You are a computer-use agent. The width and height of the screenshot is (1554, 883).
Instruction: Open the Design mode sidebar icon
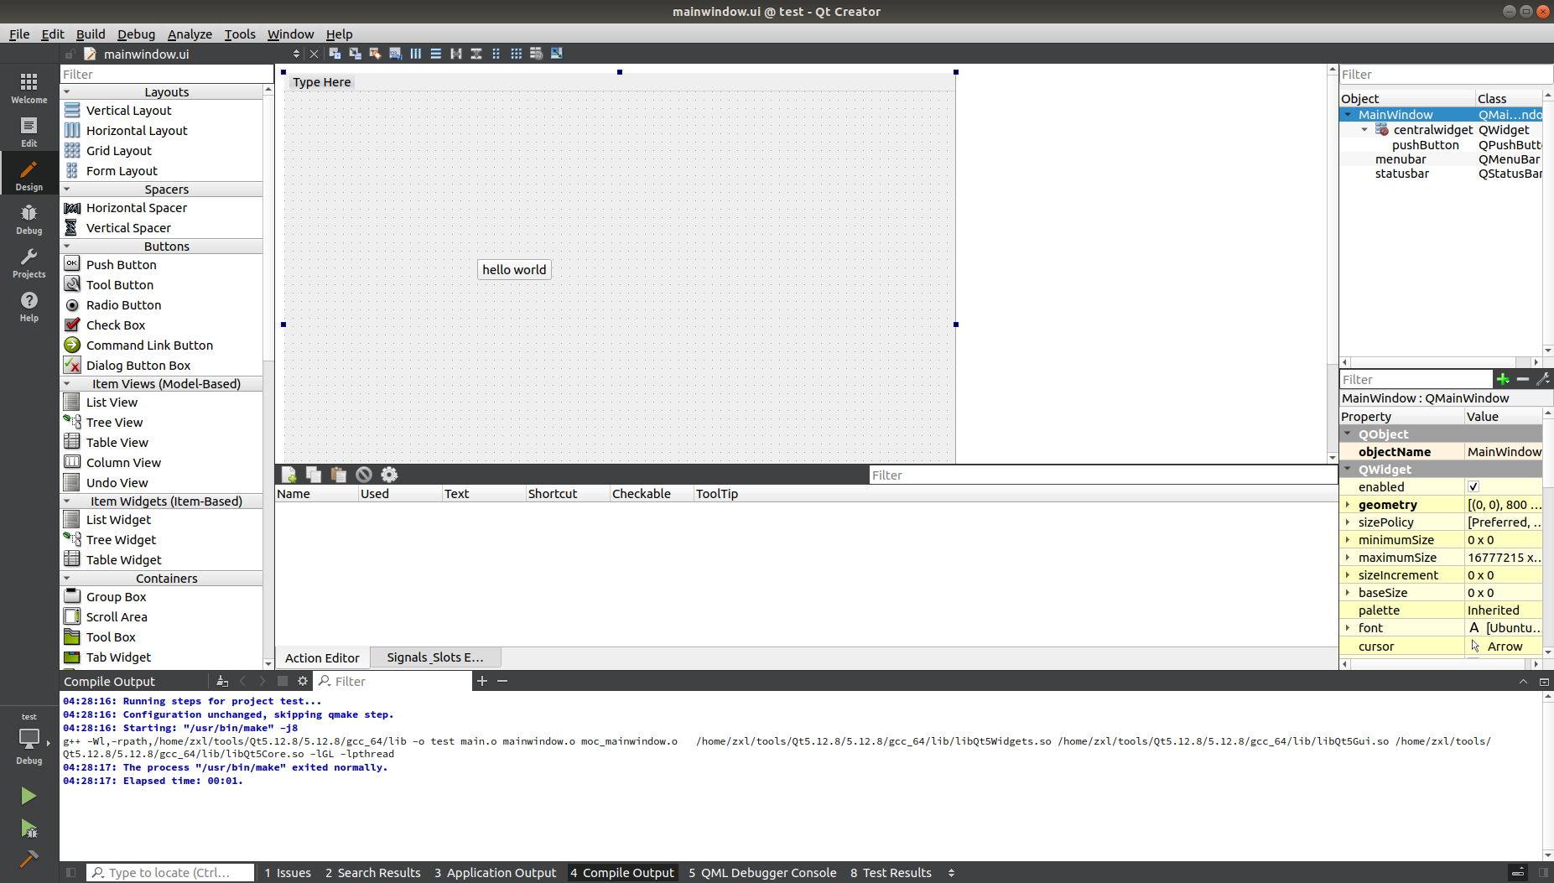(29, 174)
